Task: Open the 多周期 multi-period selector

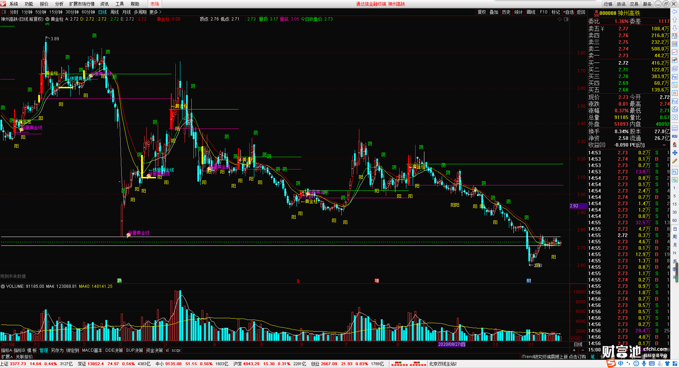Action: [x=140, y=12]
